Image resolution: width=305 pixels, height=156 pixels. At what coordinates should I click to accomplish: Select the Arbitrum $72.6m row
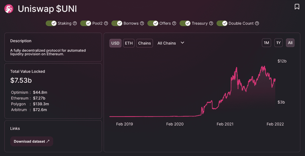[x=29, y=110]
